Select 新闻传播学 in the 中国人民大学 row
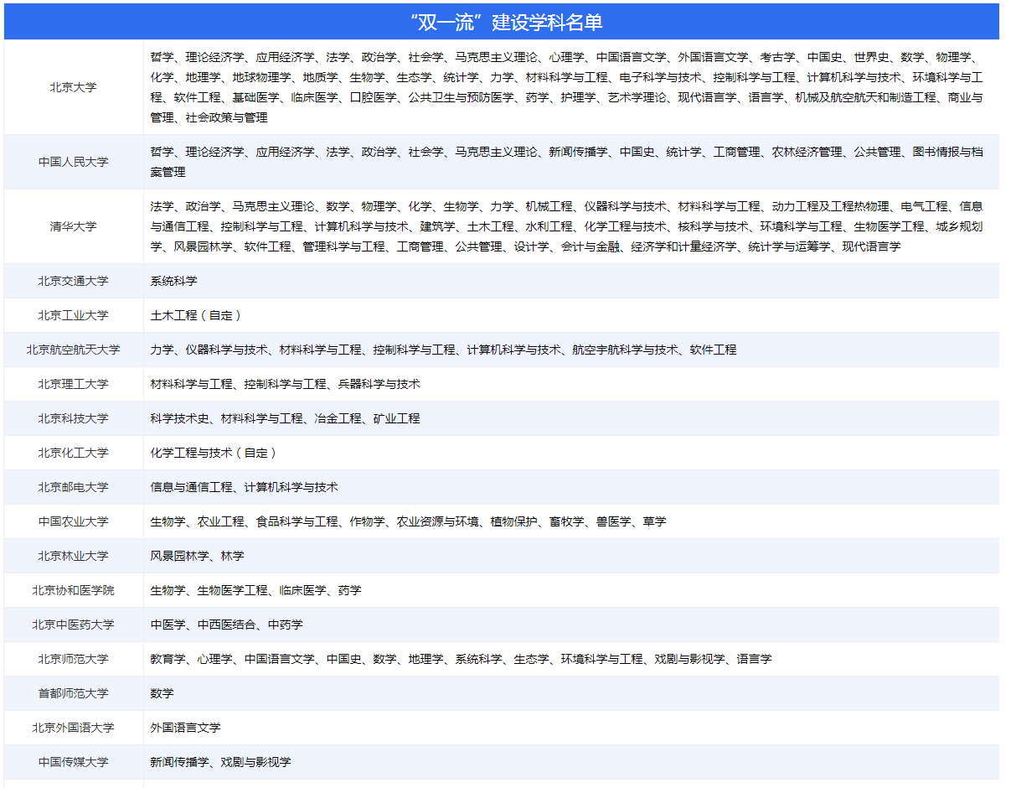 tap(579, 152)
